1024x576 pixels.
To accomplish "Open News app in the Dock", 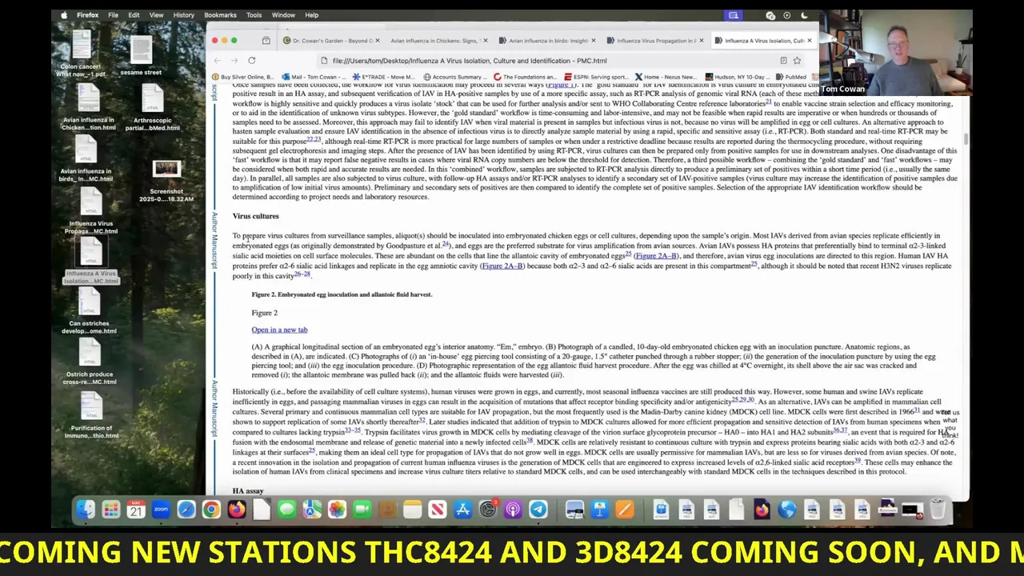I will click(x=438, y=510).
